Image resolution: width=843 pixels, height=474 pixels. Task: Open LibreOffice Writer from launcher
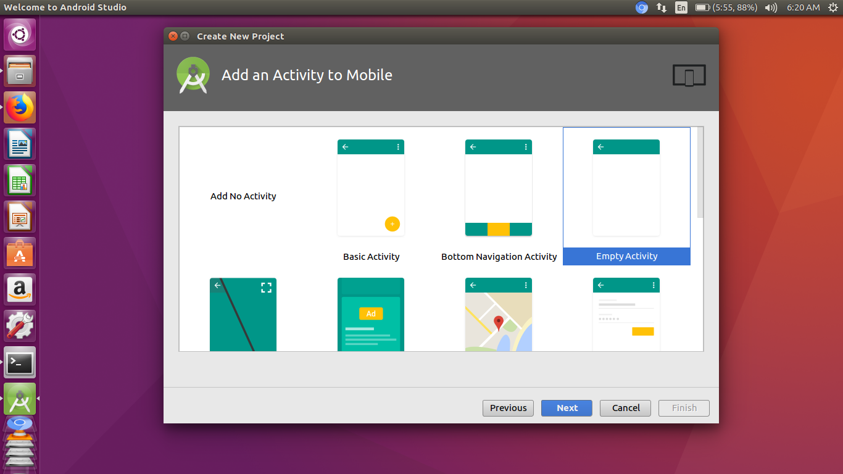20,144
